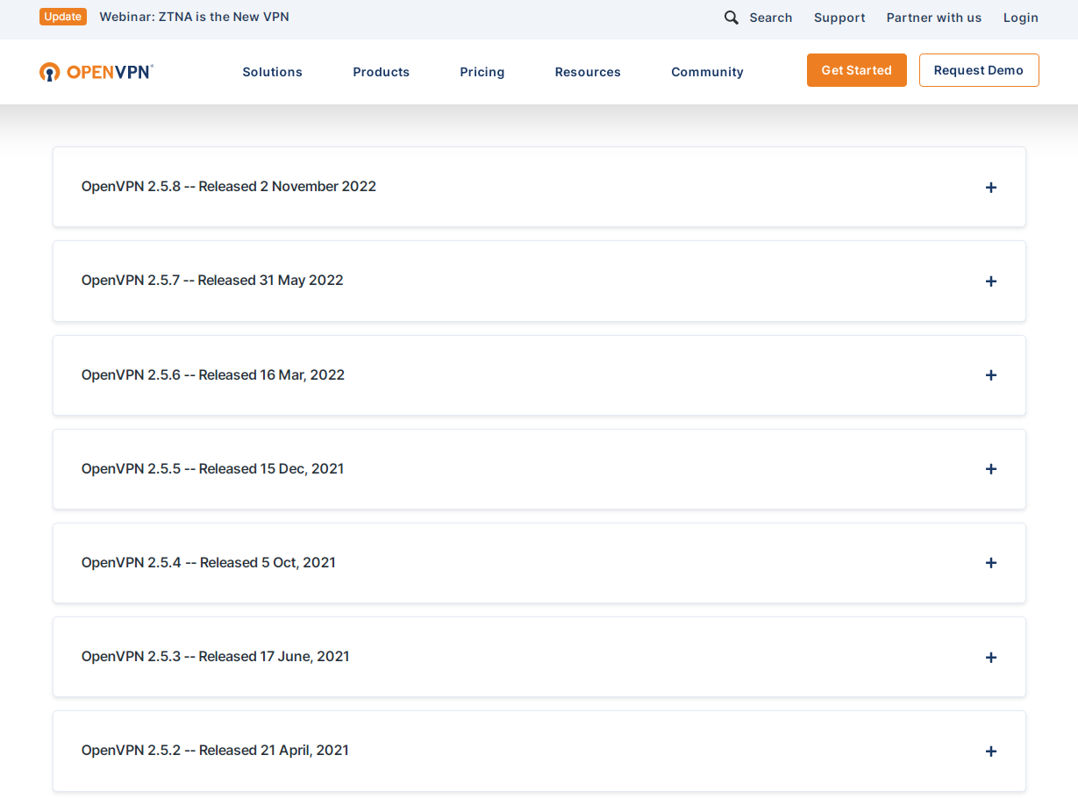This screenshot has height=798, width=1078.
Task: Click the Request Demo button
Action: coord(979,70)
